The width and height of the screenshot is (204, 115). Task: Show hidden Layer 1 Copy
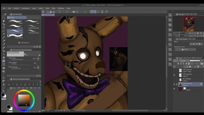pyautogui.click(x=174, y=71)
